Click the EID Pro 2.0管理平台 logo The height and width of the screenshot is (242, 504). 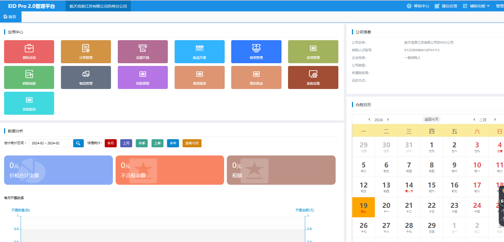[32, 6]
